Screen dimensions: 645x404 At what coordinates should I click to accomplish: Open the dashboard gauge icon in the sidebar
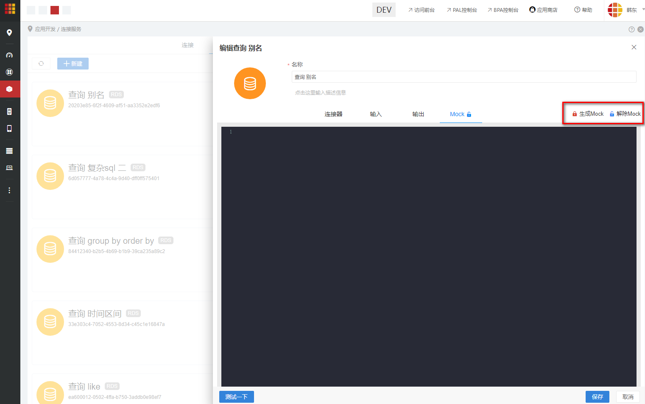tap(10, 55)
